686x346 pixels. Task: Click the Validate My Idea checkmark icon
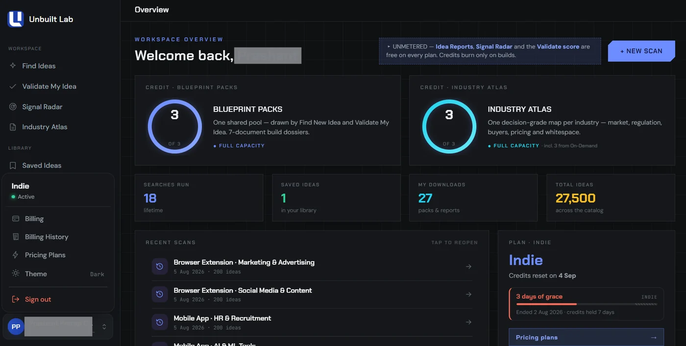point(13,86)
